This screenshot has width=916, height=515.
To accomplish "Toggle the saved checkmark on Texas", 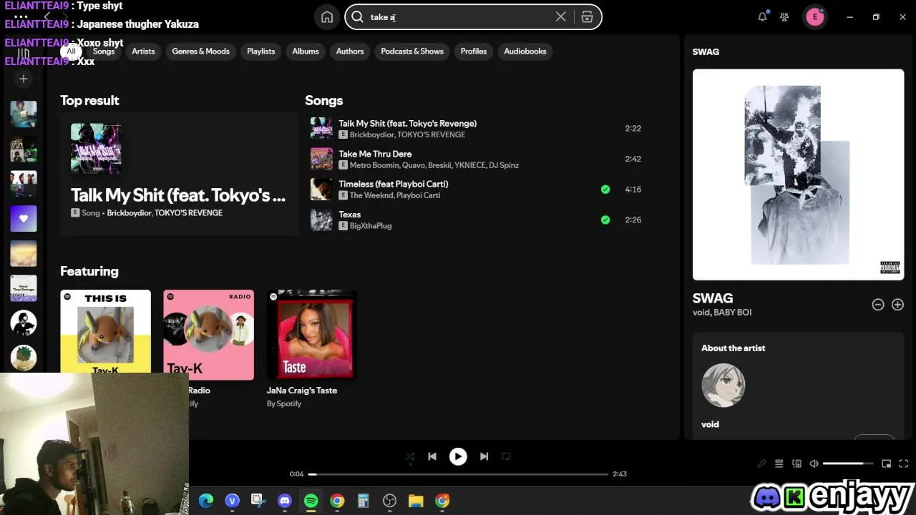I will click(x=605, y=220).
